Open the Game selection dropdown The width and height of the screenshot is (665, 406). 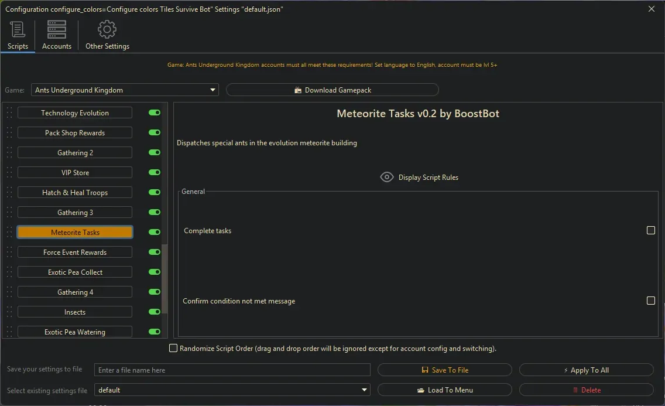[x=212, y=90]
